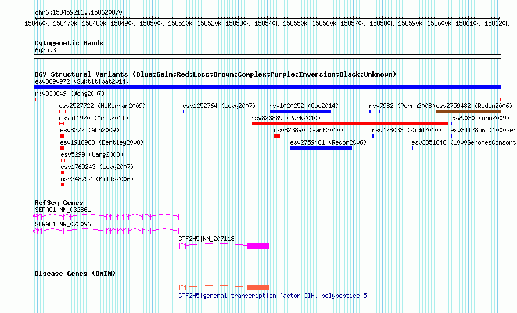Click the nsv1020252 (Coe2014) label
Screen dimensions: 517x313
click(304, 106)
